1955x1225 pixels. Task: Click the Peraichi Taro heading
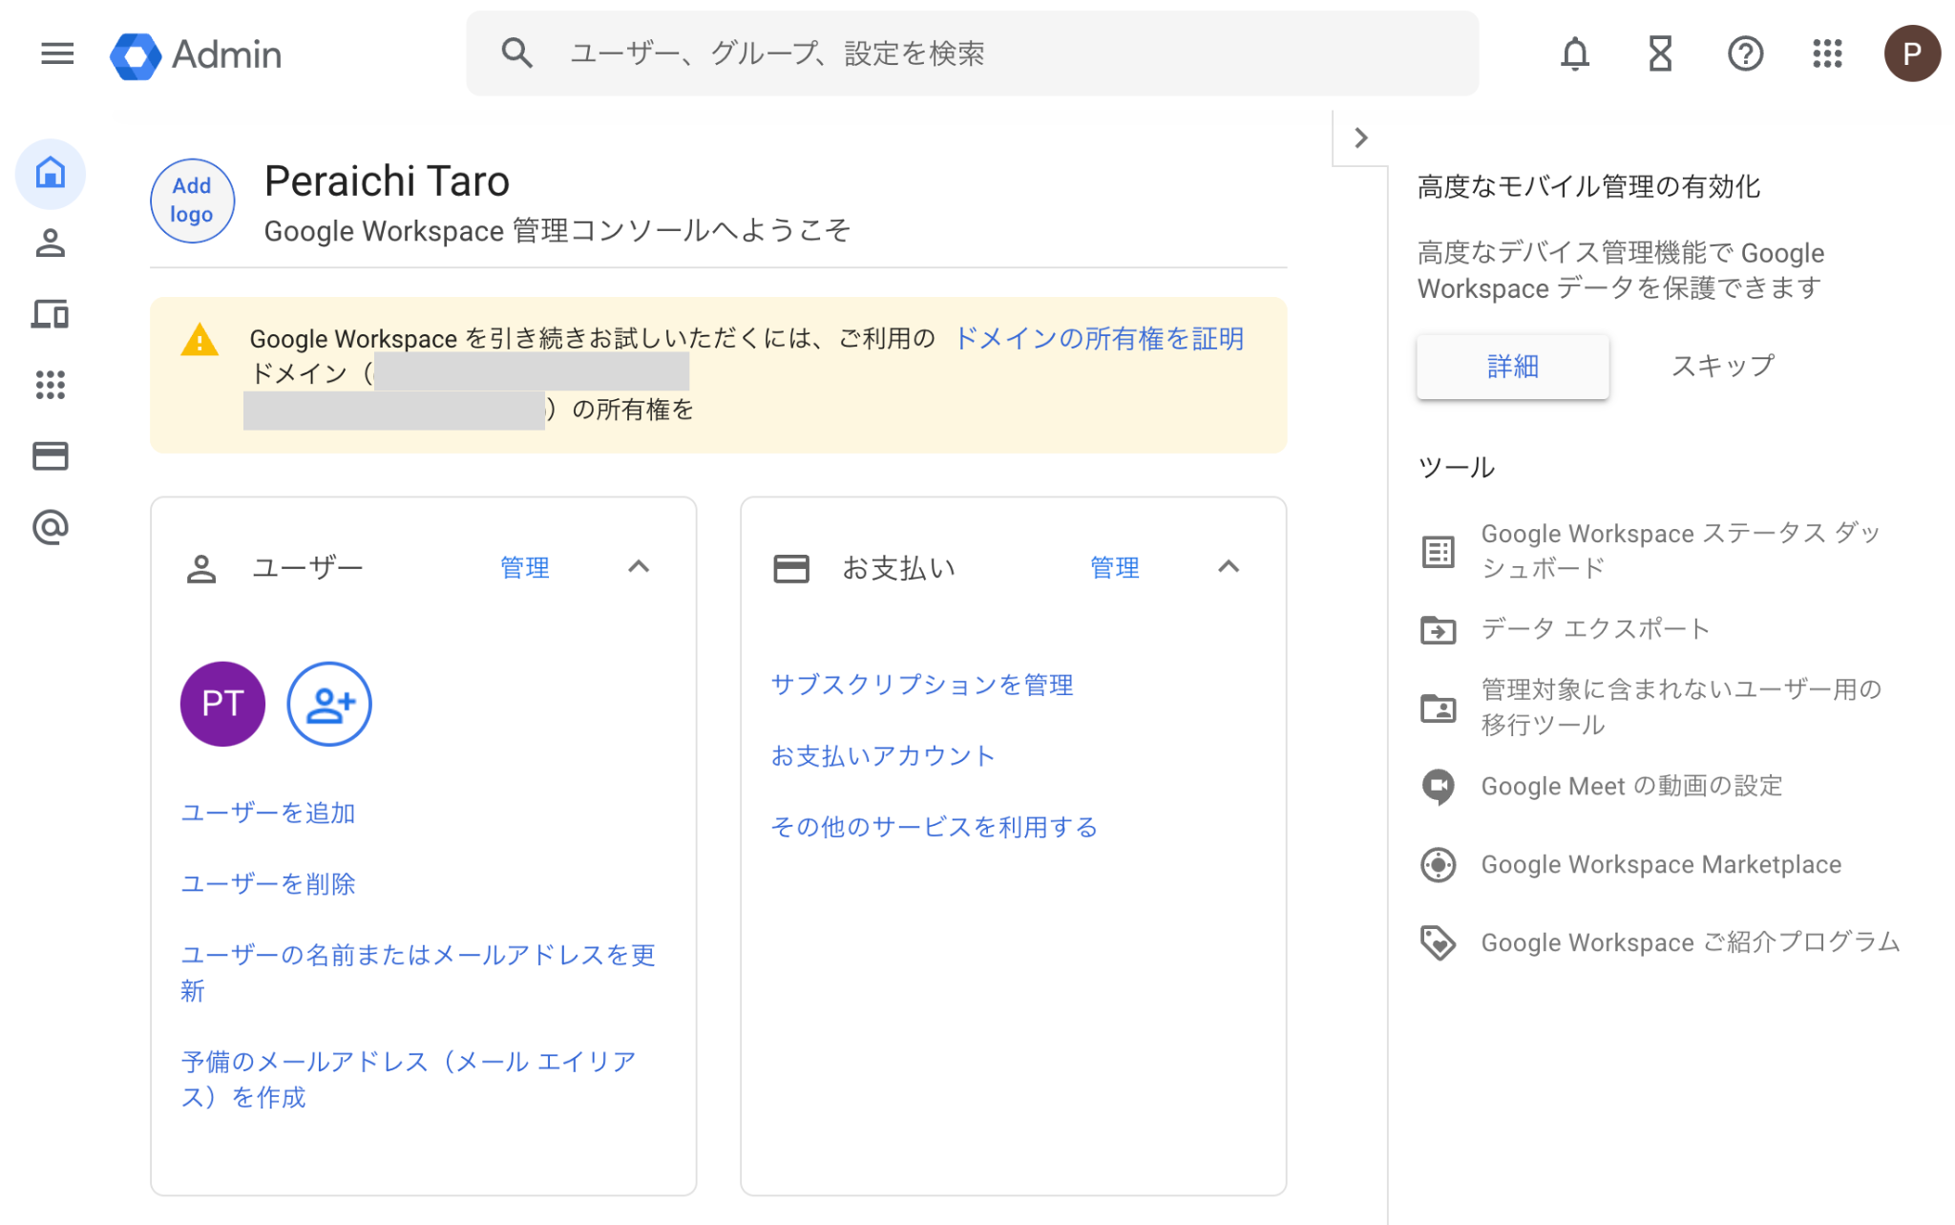point(387,181)
